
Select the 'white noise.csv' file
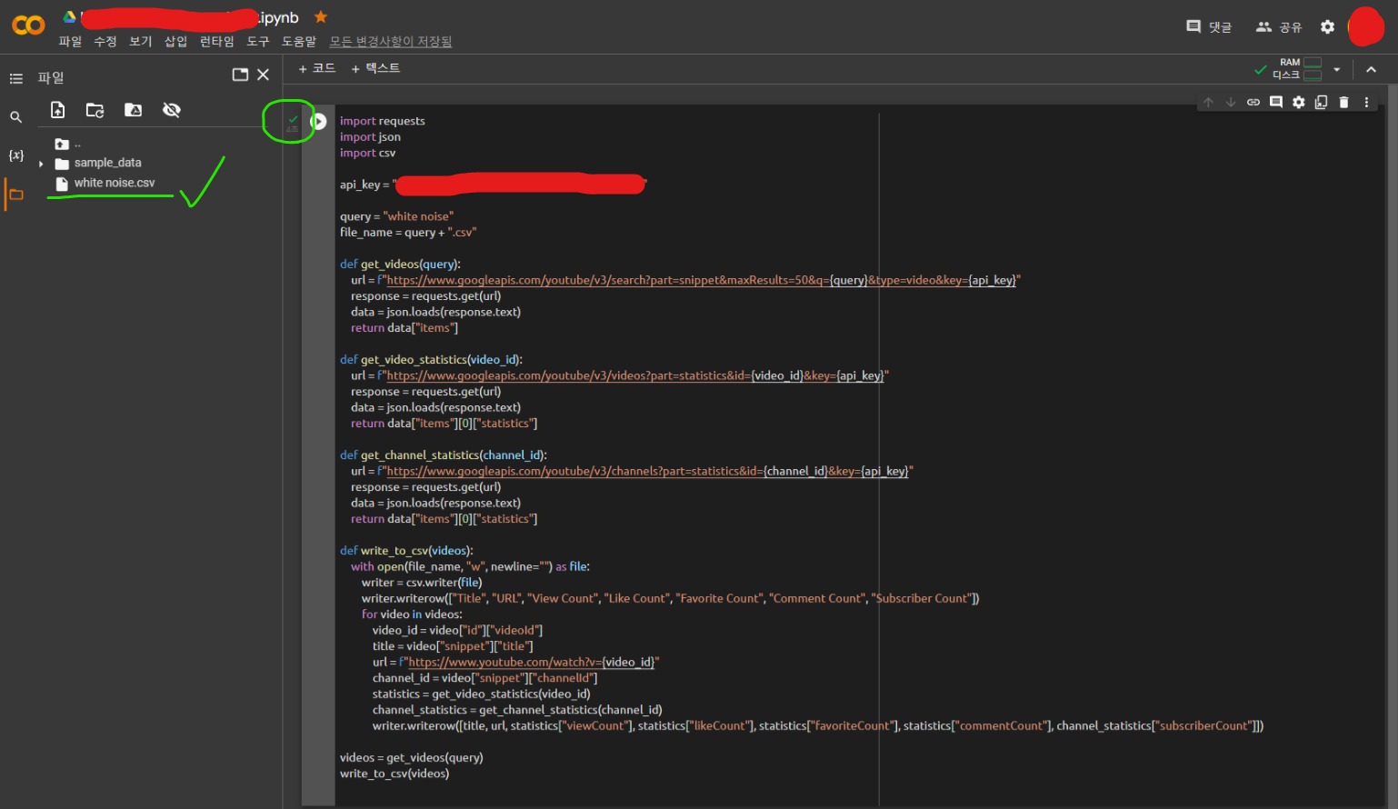pos(114,183)
